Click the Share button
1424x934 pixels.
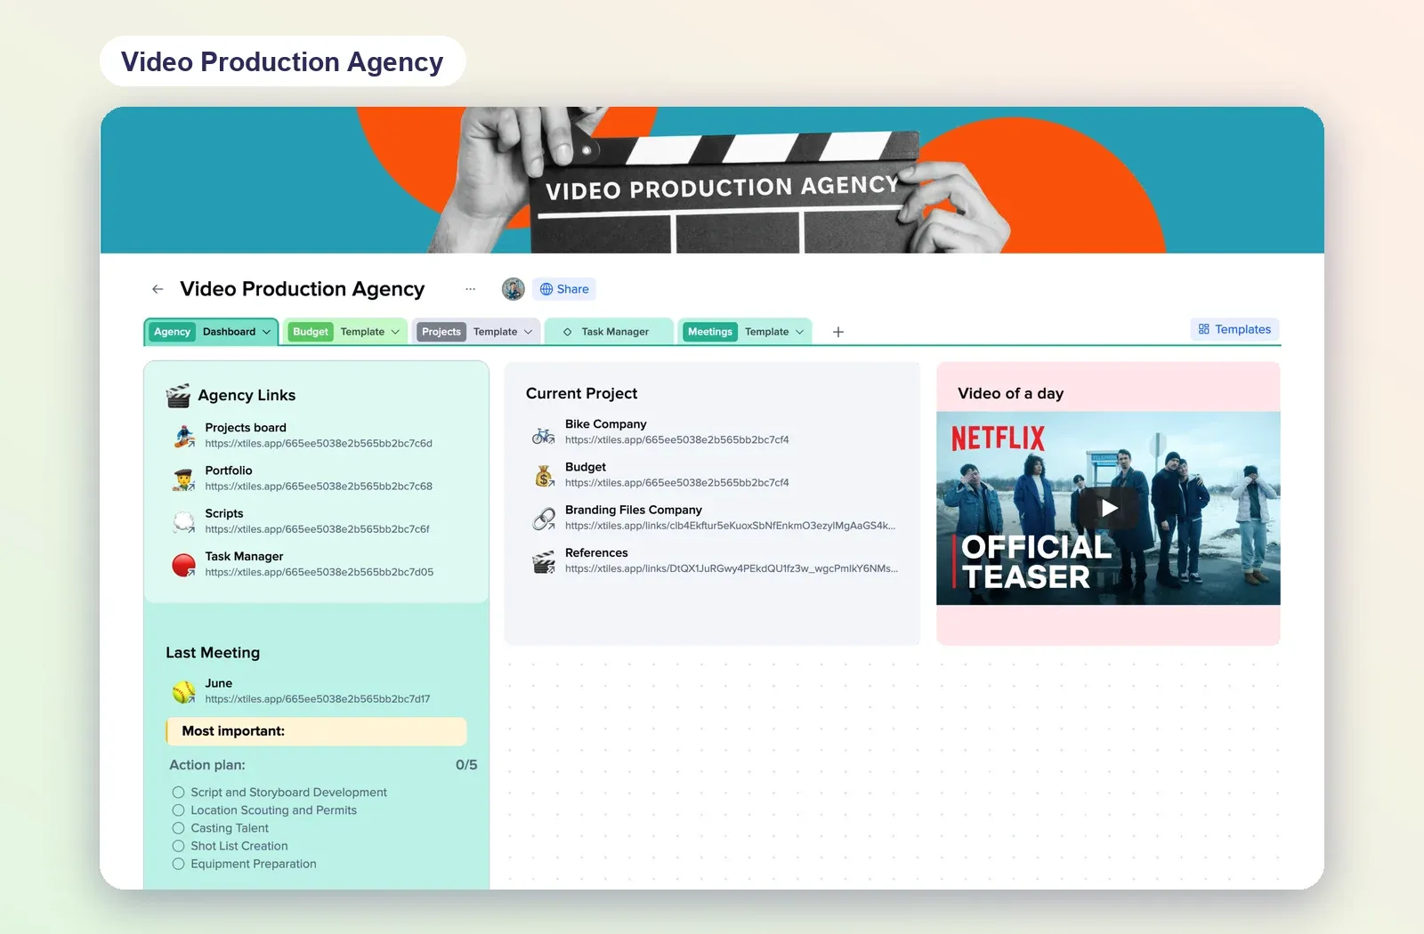[x=564, y=289]
